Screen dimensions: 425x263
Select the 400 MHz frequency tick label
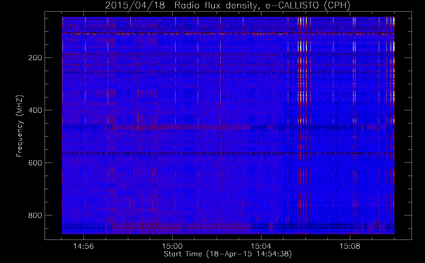pos(35,110)
